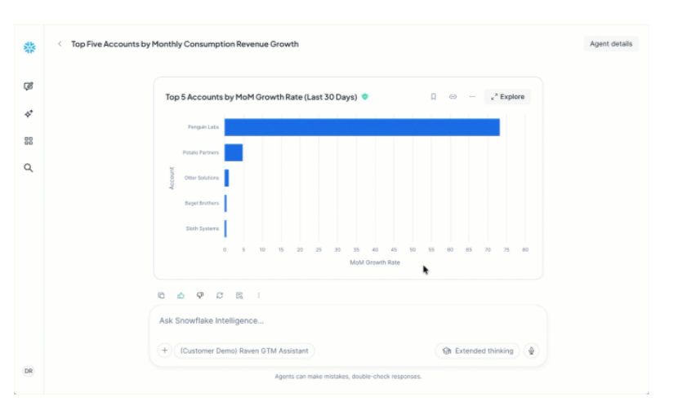
Task: Give the response a thumbs down
Action: 200,295
